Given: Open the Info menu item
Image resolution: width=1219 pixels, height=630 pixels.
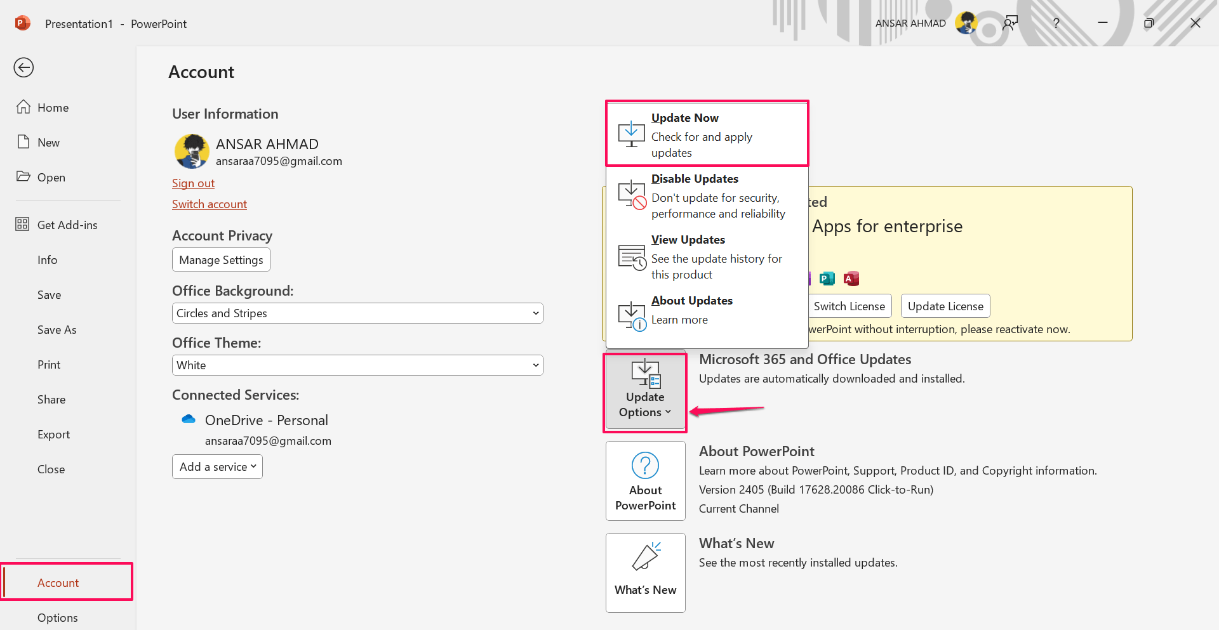Looking at the screenshot, I should pyautogui.click(x=48, y=259).
